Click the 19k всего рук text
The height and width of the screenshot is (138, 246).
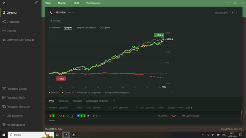pos(221,13)
